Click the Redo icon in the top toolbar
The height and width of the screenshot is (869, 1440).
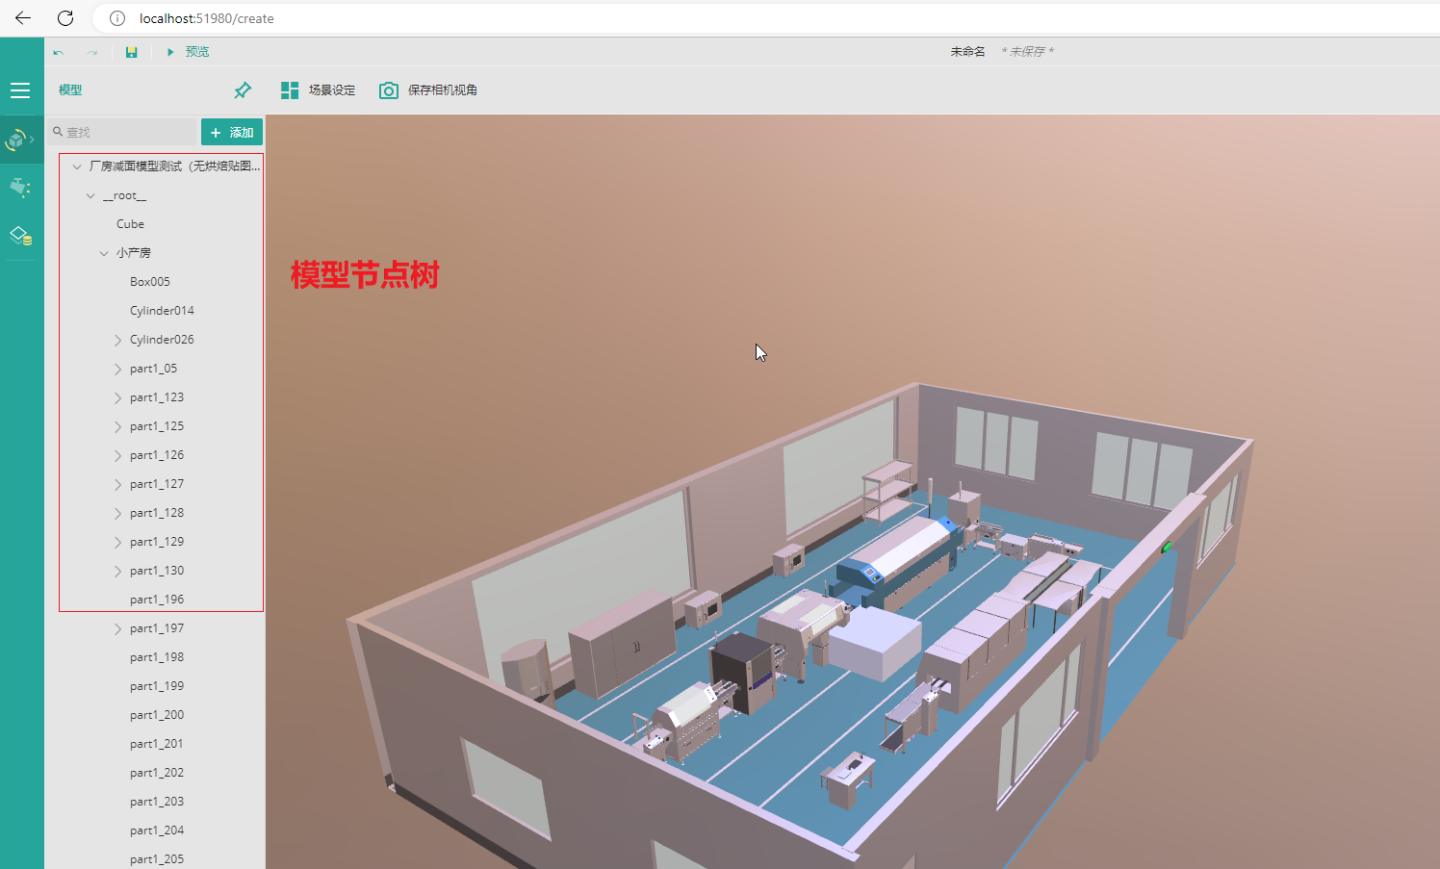coord(91,52)
